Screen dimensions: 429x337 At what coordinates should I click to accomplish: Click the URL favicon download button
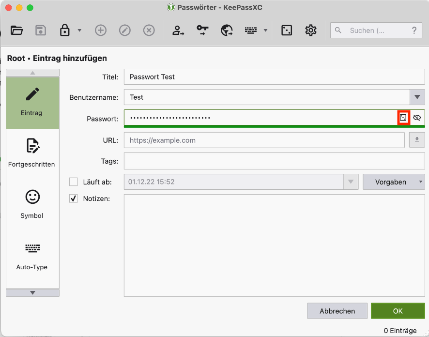pos(417,140)
